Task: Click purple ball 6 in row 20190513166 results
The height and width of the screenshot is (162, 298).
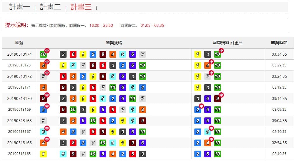Action: (142, 143)
